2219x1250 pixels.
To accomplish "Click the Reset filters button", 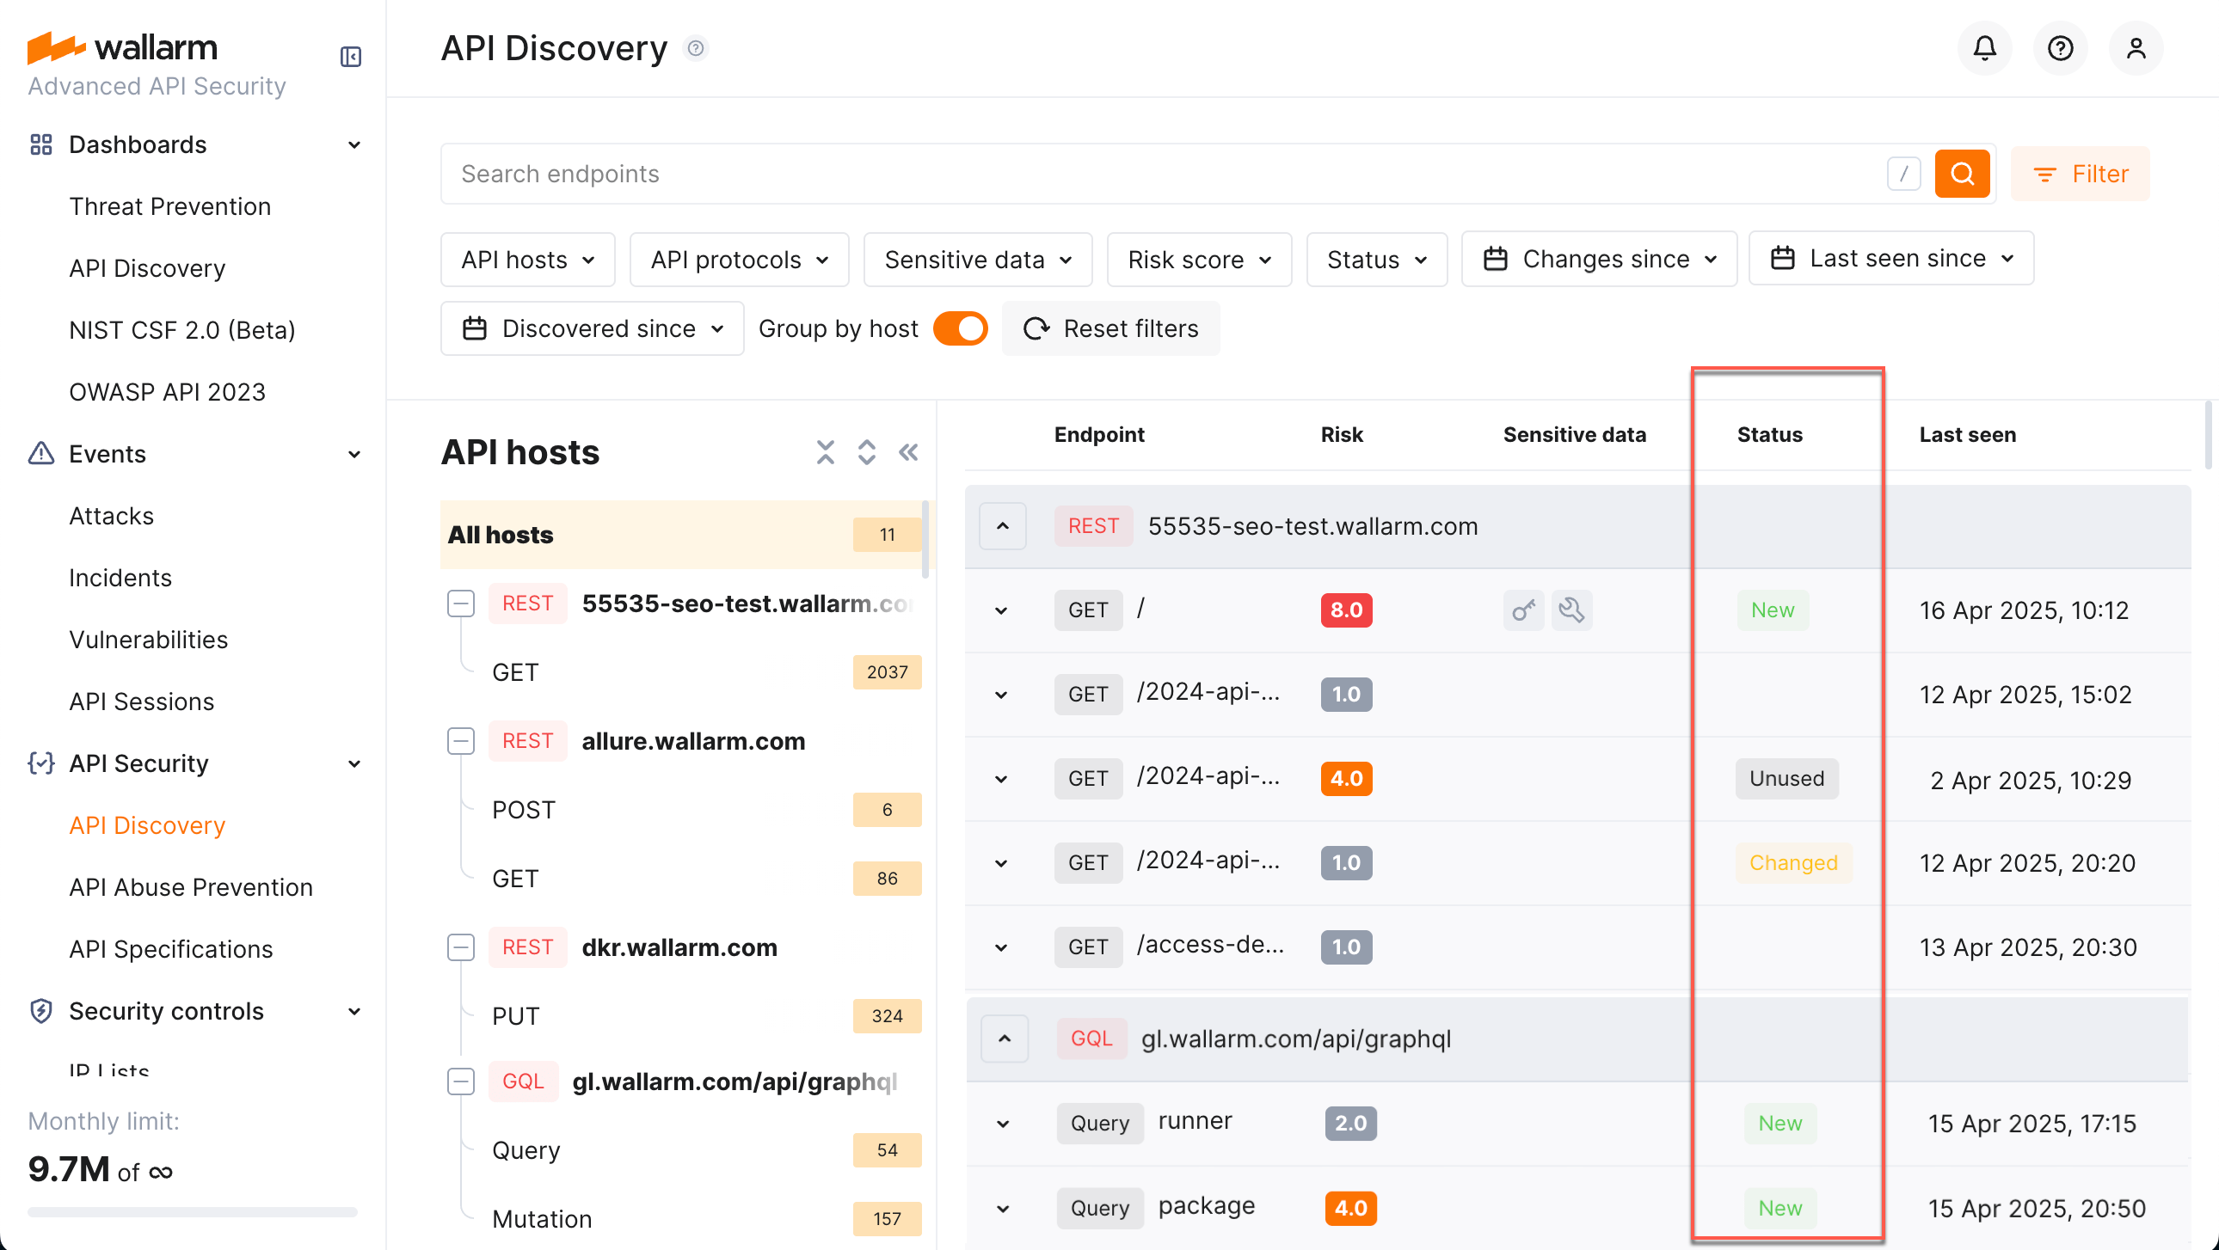I will (x=1110, y=328).
